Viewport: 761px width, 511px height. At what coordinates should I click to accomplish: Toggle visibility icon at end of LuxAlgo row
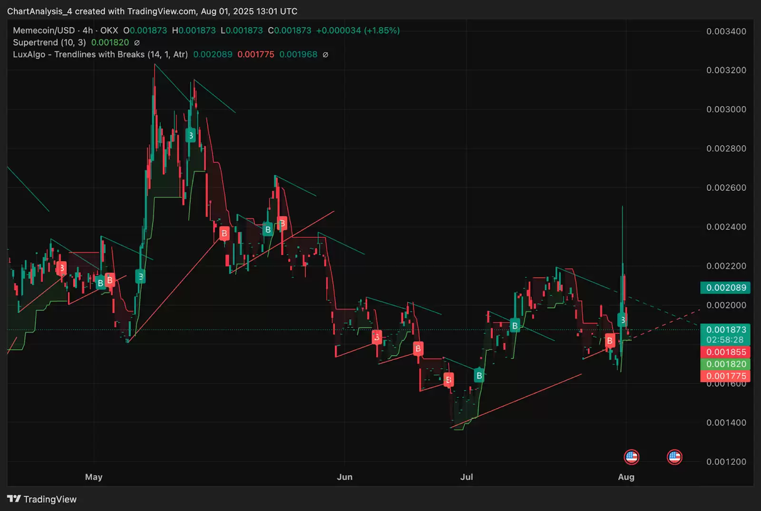(325, 55)
